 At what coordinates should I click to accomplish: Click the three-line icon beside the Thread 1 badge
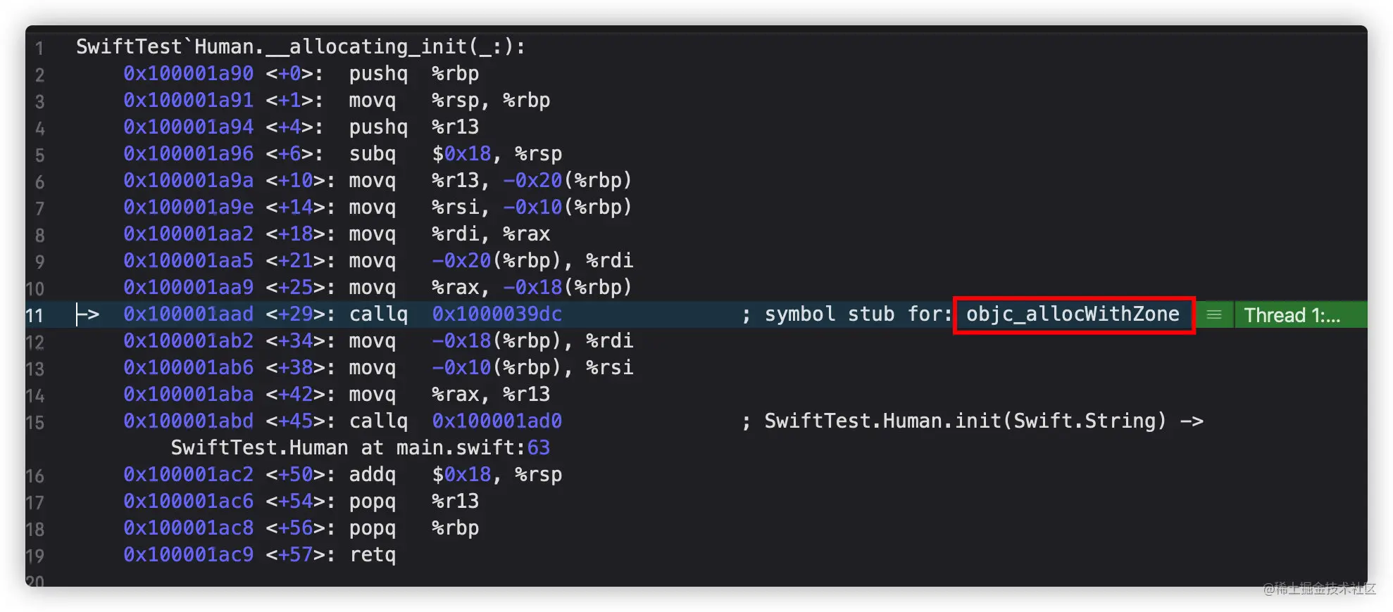(1214, 315)
